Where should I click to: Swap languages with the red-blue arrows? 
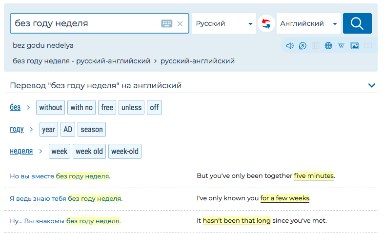266,23
